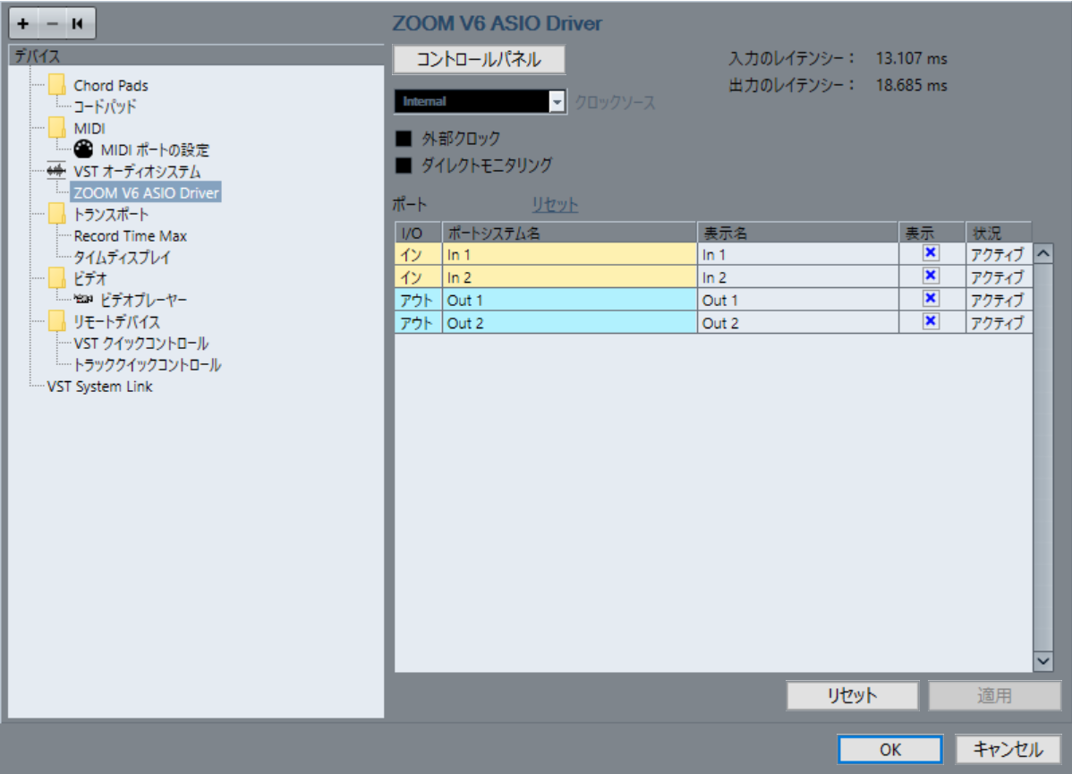
Task: Select ビデオ in the device tree
Action: pyautogui.click(x=90, y=279)
